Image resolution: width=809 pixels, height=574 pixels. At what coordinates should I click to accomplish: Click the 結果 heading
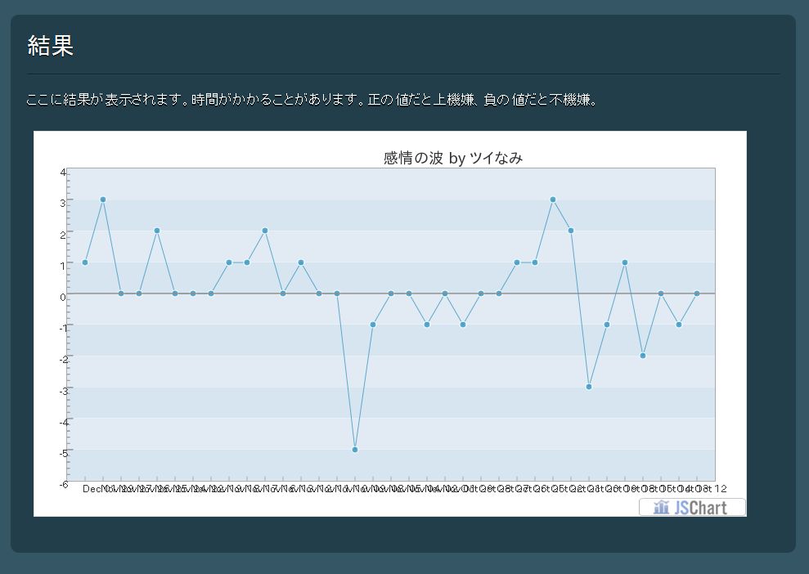tap(50, 46)
